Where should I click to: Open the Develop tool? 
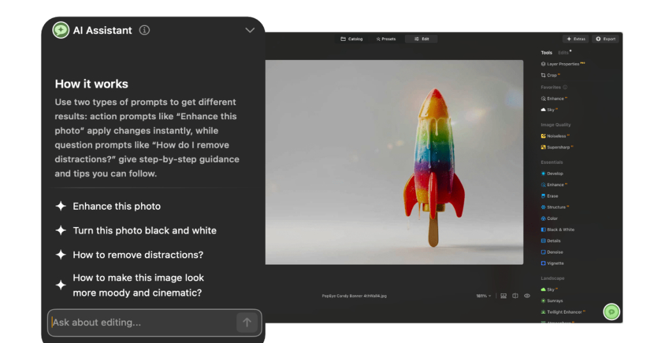point(552,173)
